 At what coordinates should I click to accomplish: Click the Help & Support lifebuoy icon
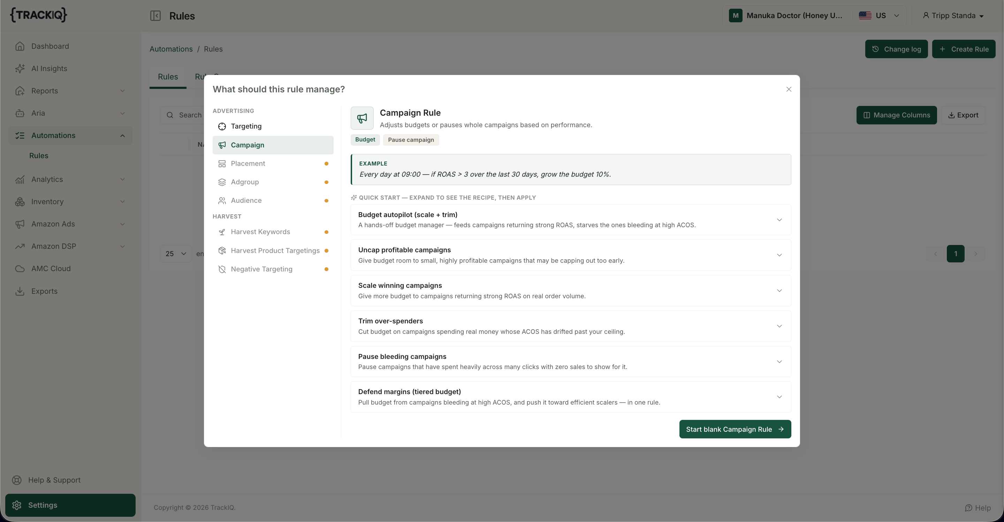[17, 480]
